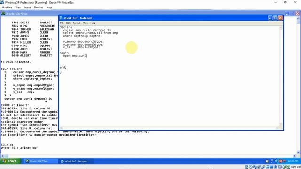Click Notepad horizontal scrollbar left arrow

(x=62, y=128)
